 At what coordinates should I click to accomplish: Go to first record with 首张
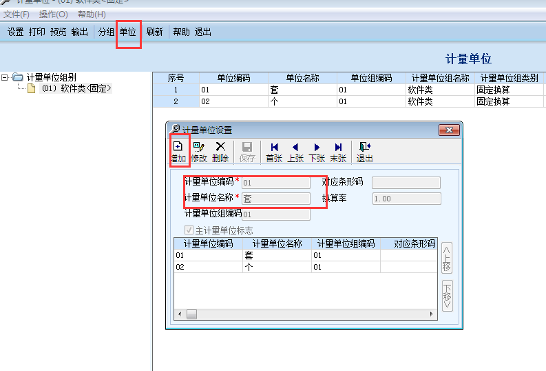[274, 151]
